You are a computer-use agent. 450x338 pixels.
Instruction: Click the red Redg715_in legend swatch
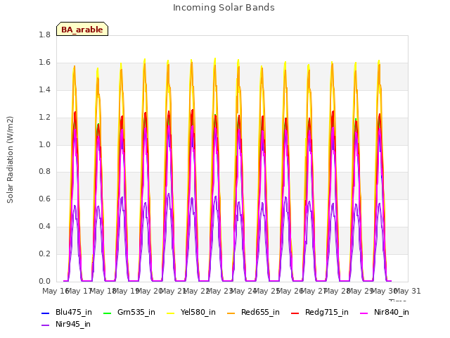[295, 313]
